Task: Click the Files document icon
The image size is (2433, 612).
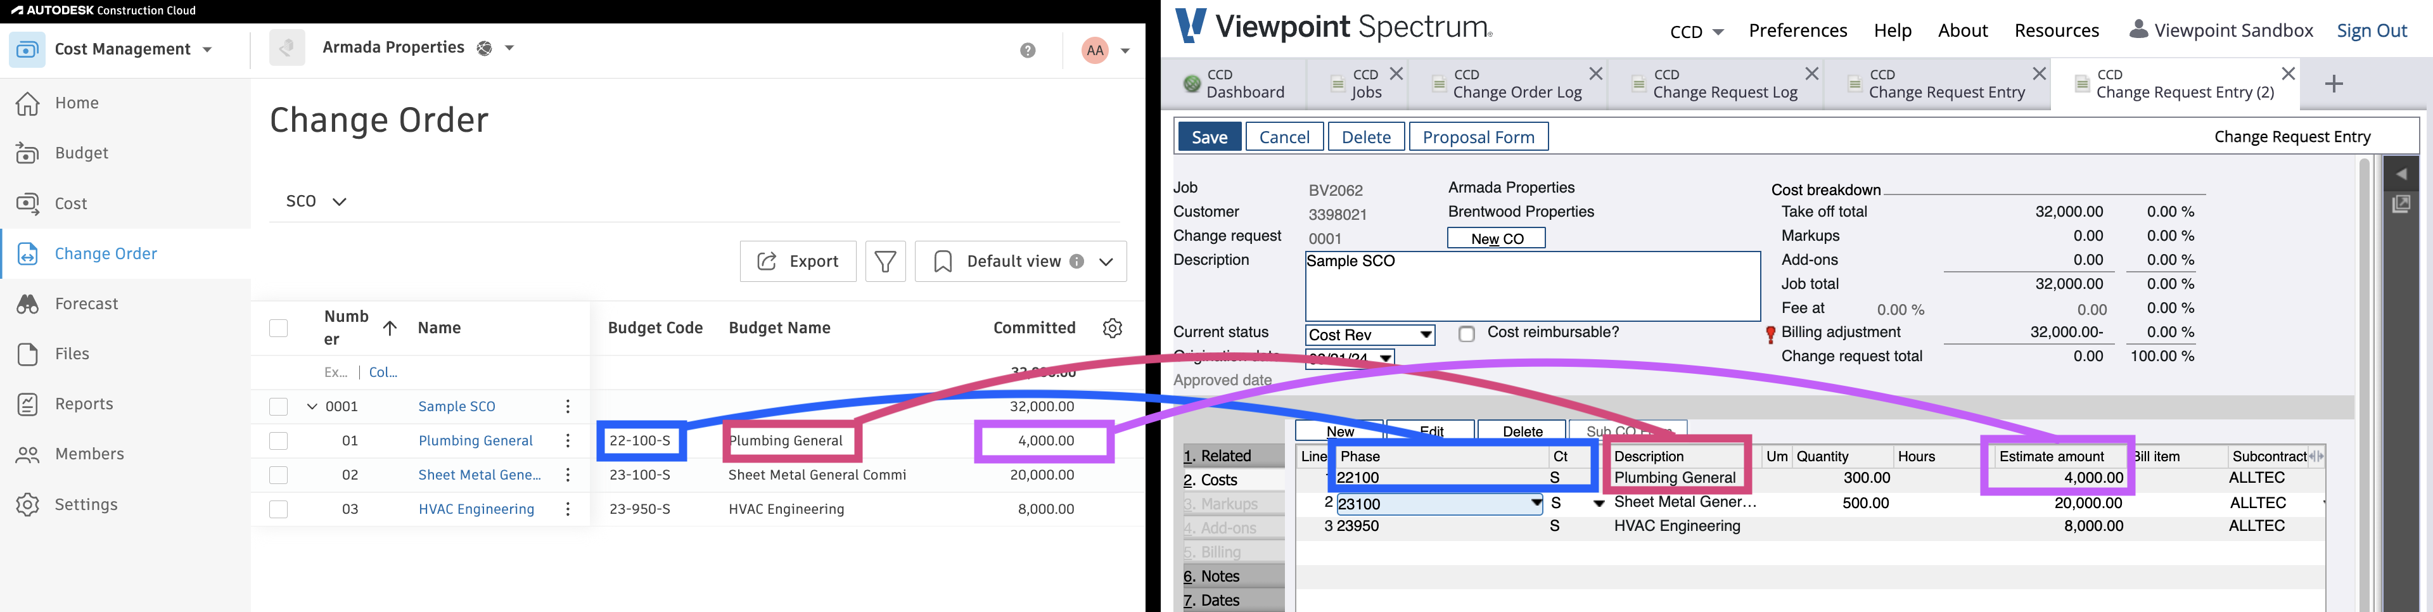Action: [29, 354]
